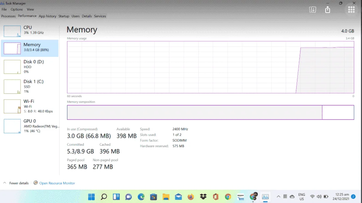Select CPU in the performance sidebar
The width and height of the screenshot is (362, 203).
tap(30, 31)
